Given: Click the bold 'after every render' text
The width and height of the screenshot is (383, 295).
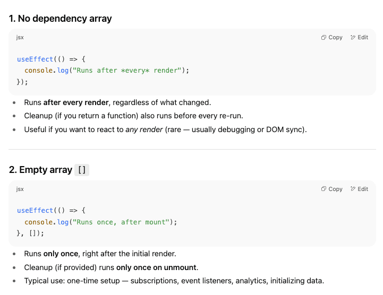Looking at the screenshot, I should pyautogui.click(x=76, y=102).
